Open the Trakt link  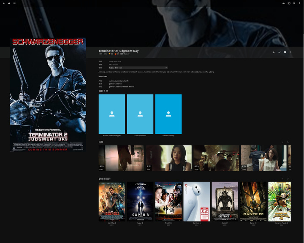click(105, 76)
